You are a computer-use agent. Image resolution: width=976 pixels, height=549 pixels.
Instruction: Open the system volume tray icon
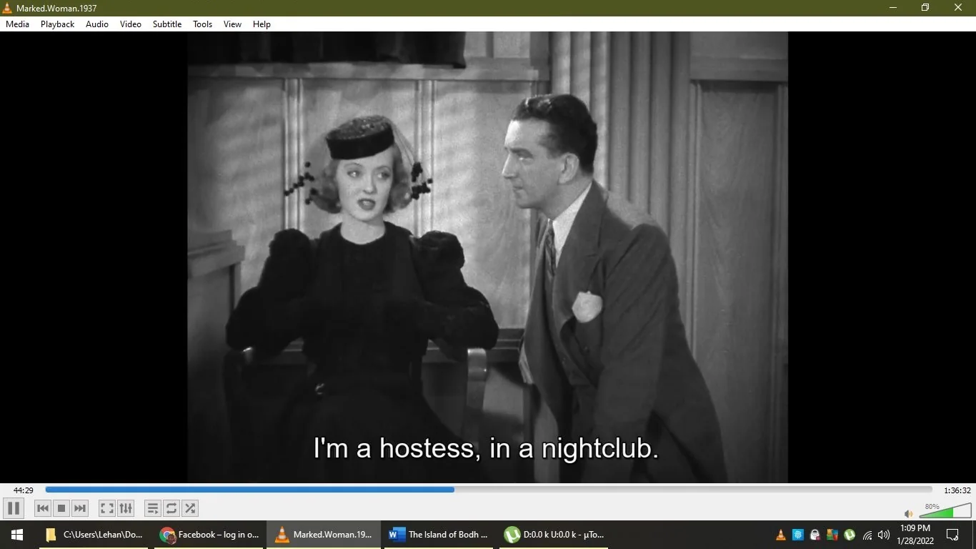[884, 535]
